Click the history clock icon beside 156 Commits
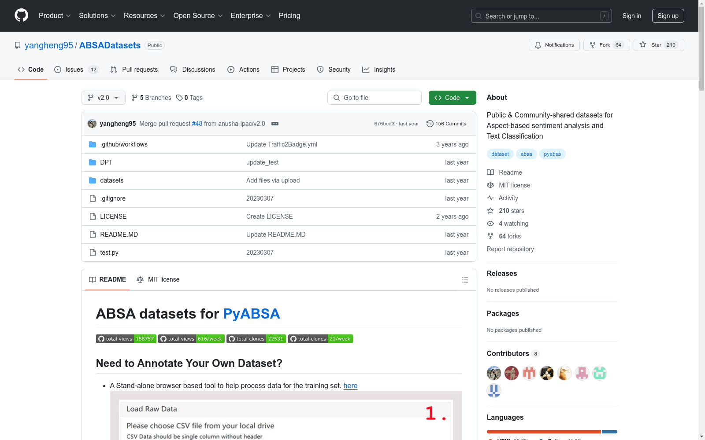Viewport: 705px width, 440px height. point(430,124)
